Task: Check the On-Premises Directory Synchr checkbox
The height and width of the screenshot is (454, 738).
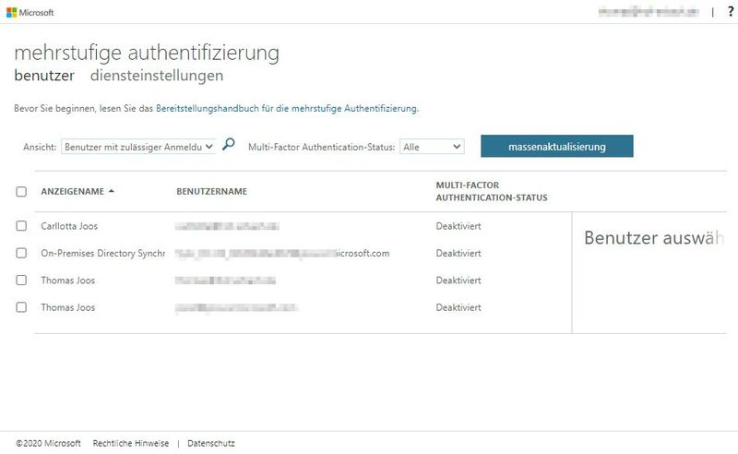Action: pyautogui.click(x=21, y=253)
